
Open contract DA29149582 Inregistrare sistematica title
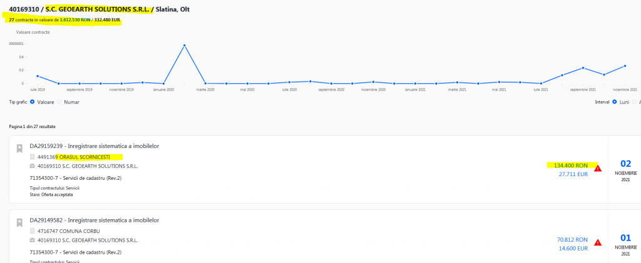pyautogui.click(x=94, y=220)
